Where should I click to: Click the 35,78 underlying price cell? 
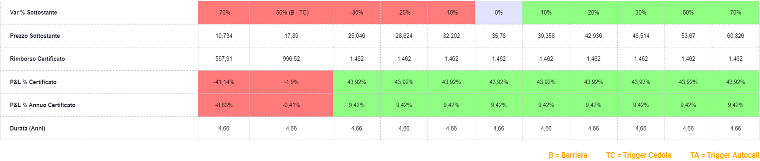(x=499, y=36)
